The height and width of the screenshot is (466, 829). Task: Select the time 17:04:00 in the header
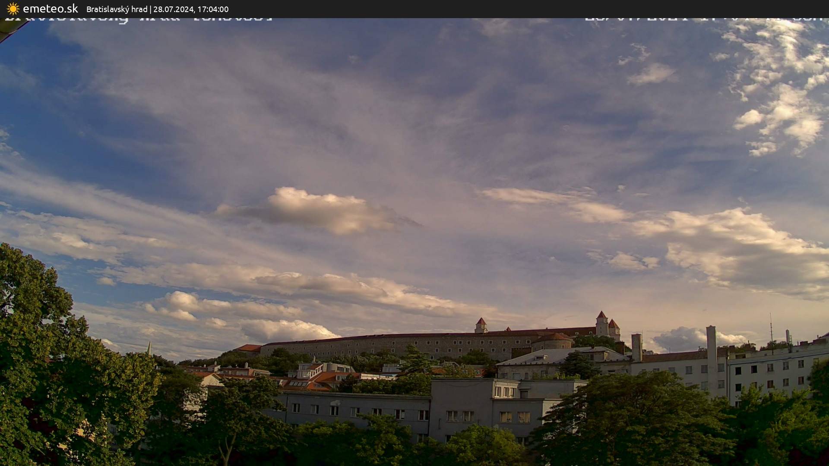click(x=214, y=9)
